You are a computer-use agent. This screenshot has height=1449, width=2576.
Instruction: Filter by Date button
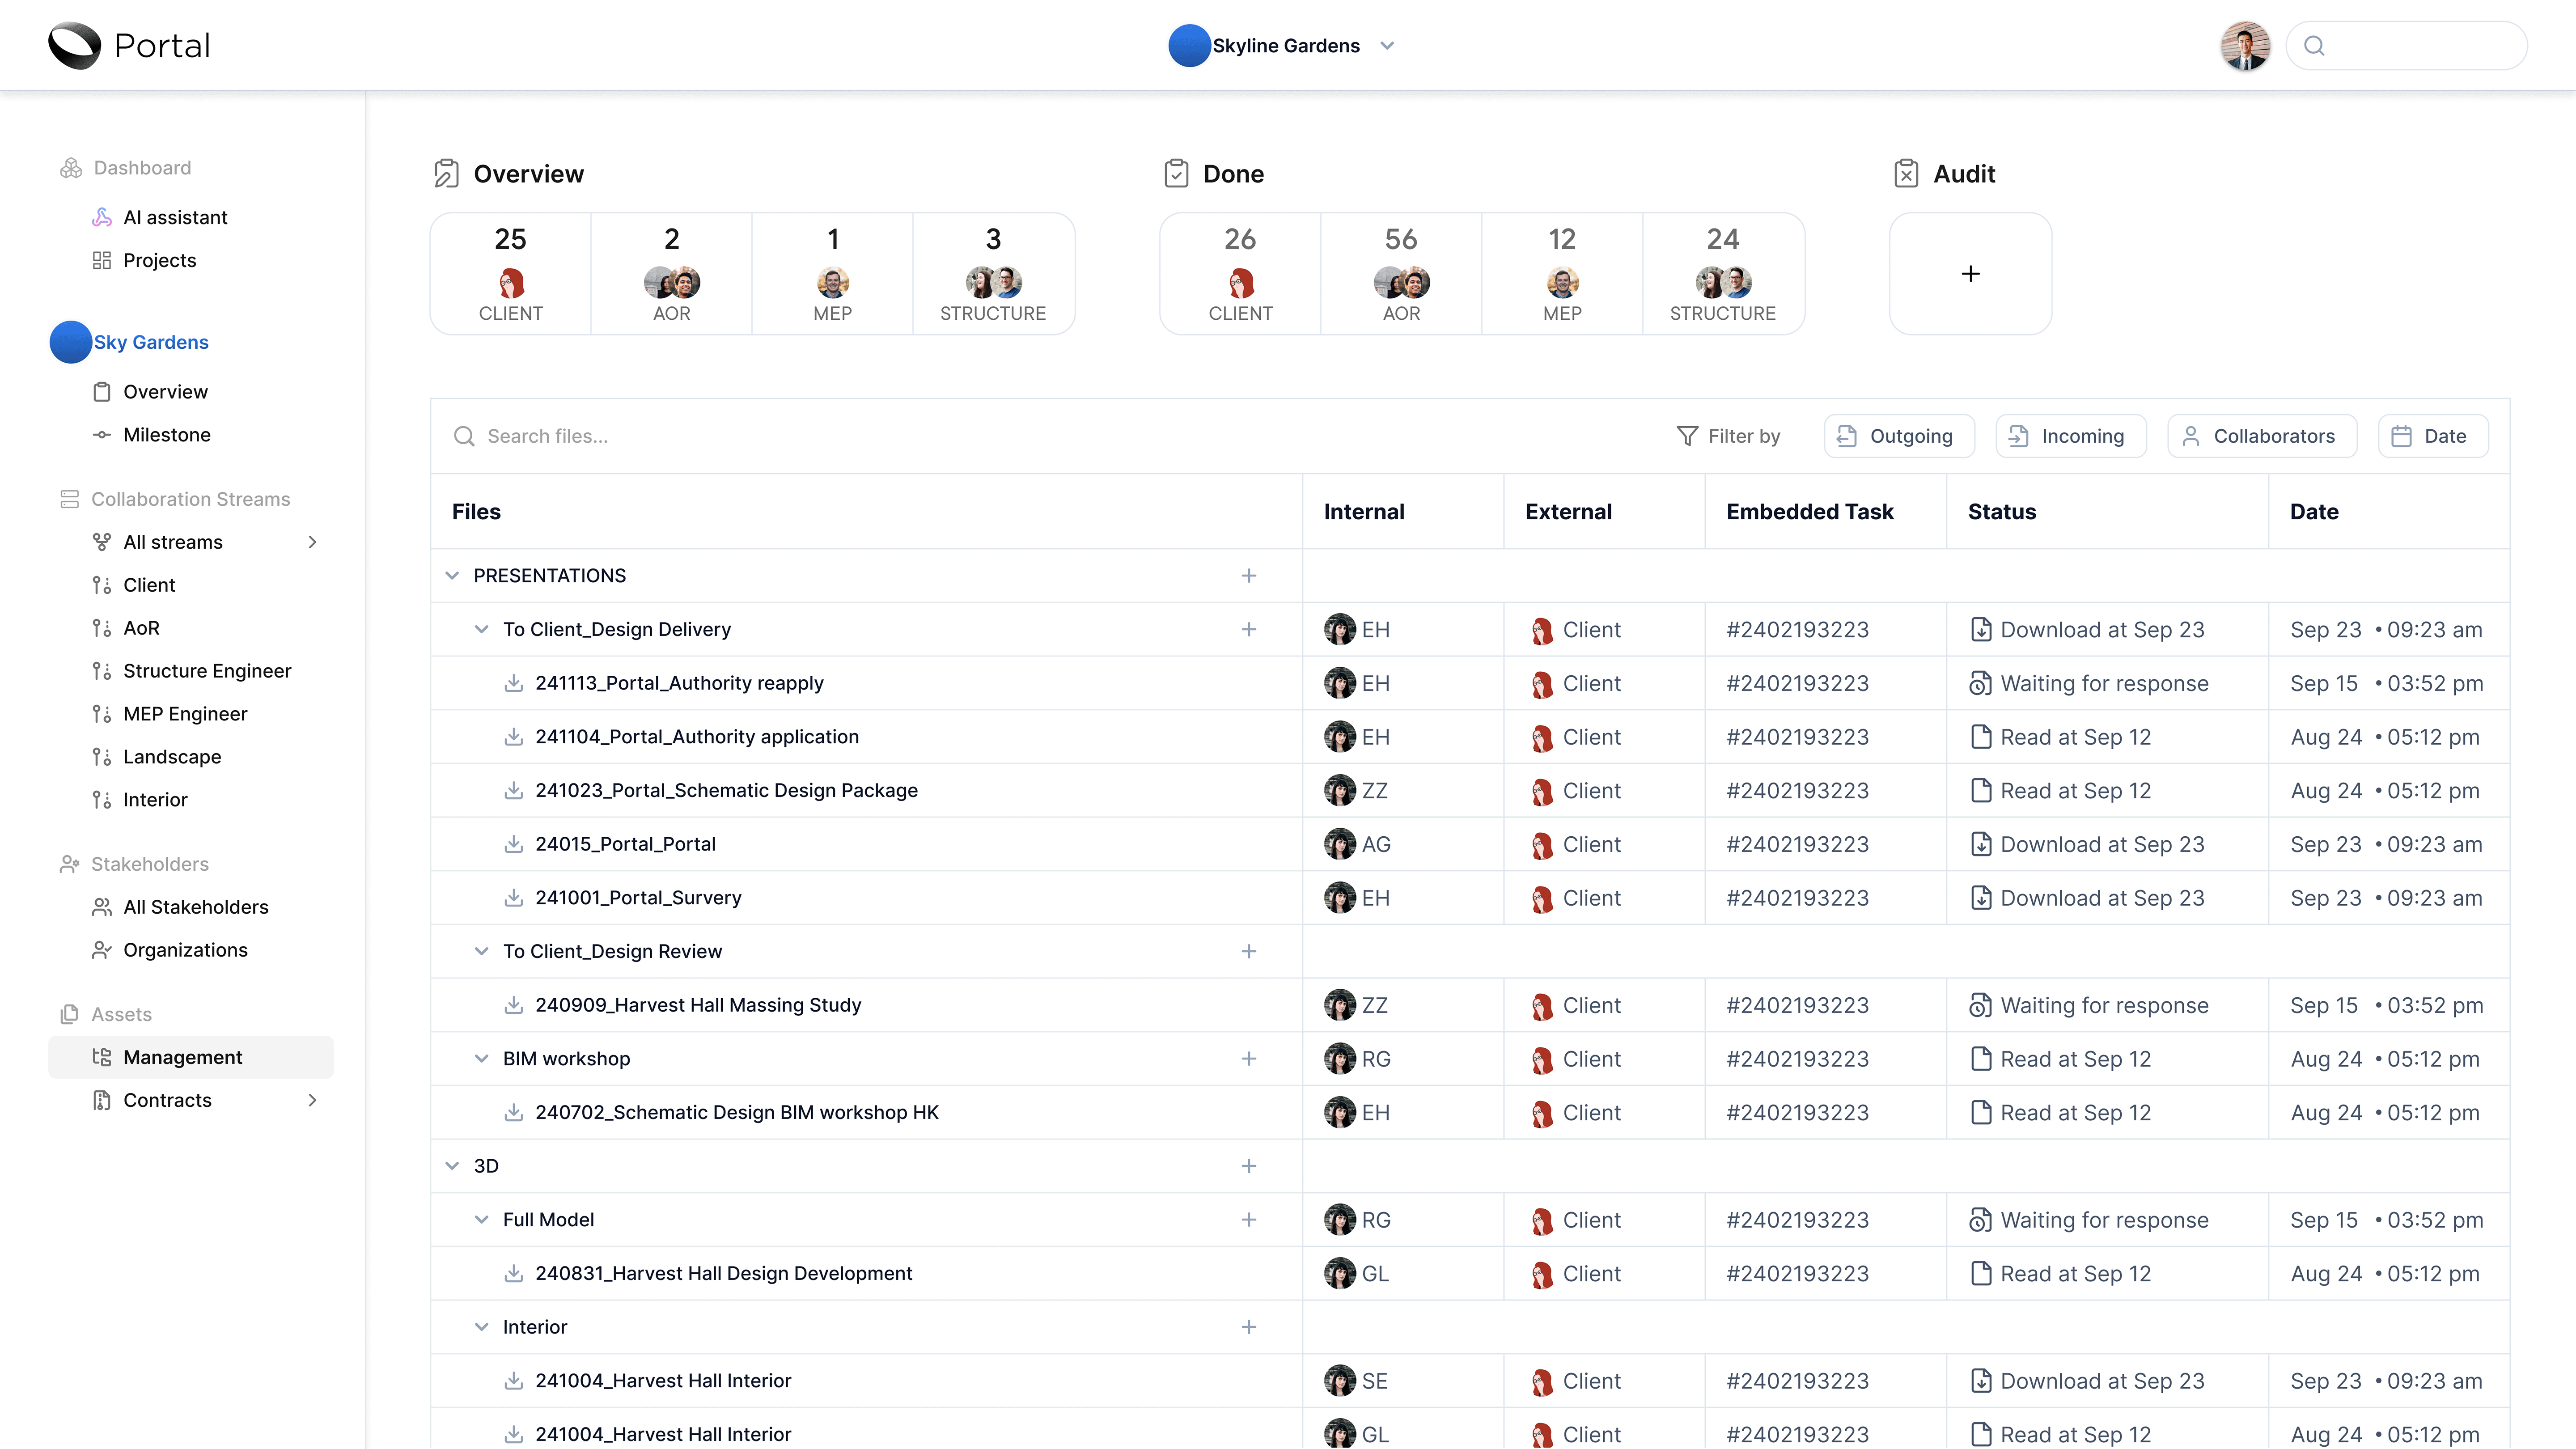point(2433,436)
